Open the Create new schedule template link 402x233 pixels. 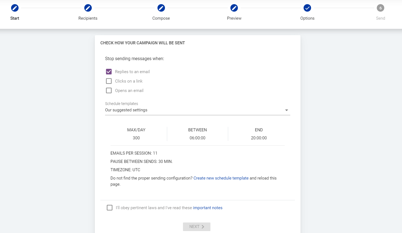(x=221, y=178)
